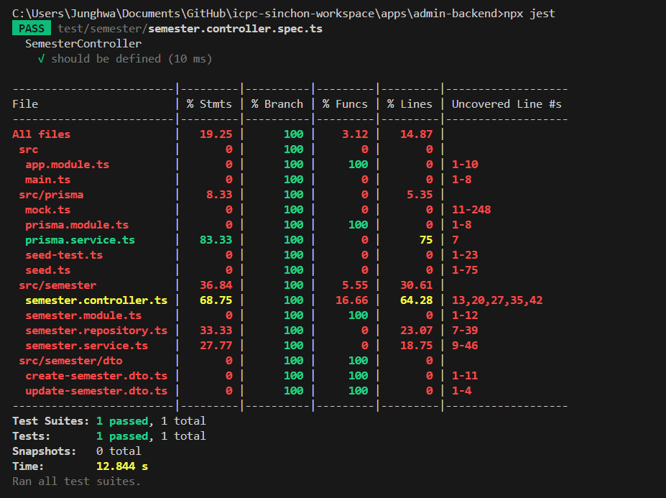Click the 83.33 statements value for prisma.service.ts
Screen dimensions: 666x498
(216, 240)
